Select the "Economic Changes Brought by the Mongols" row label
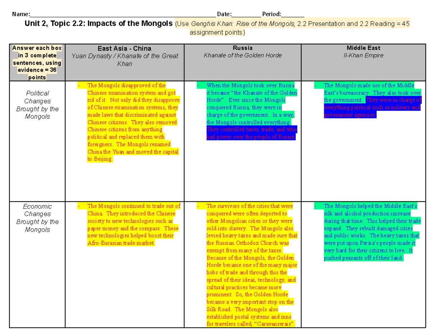432x334 pixels. click(37, 218)
